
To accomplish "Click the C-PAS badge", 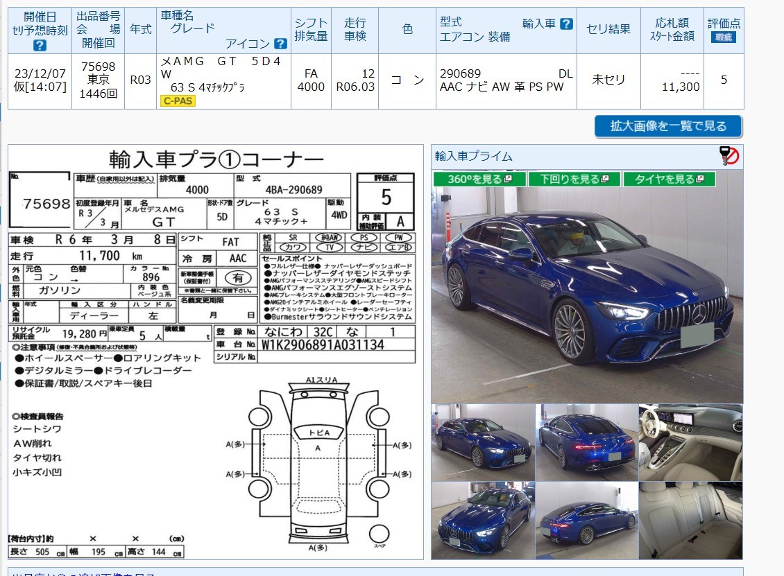I will point(178,101).
